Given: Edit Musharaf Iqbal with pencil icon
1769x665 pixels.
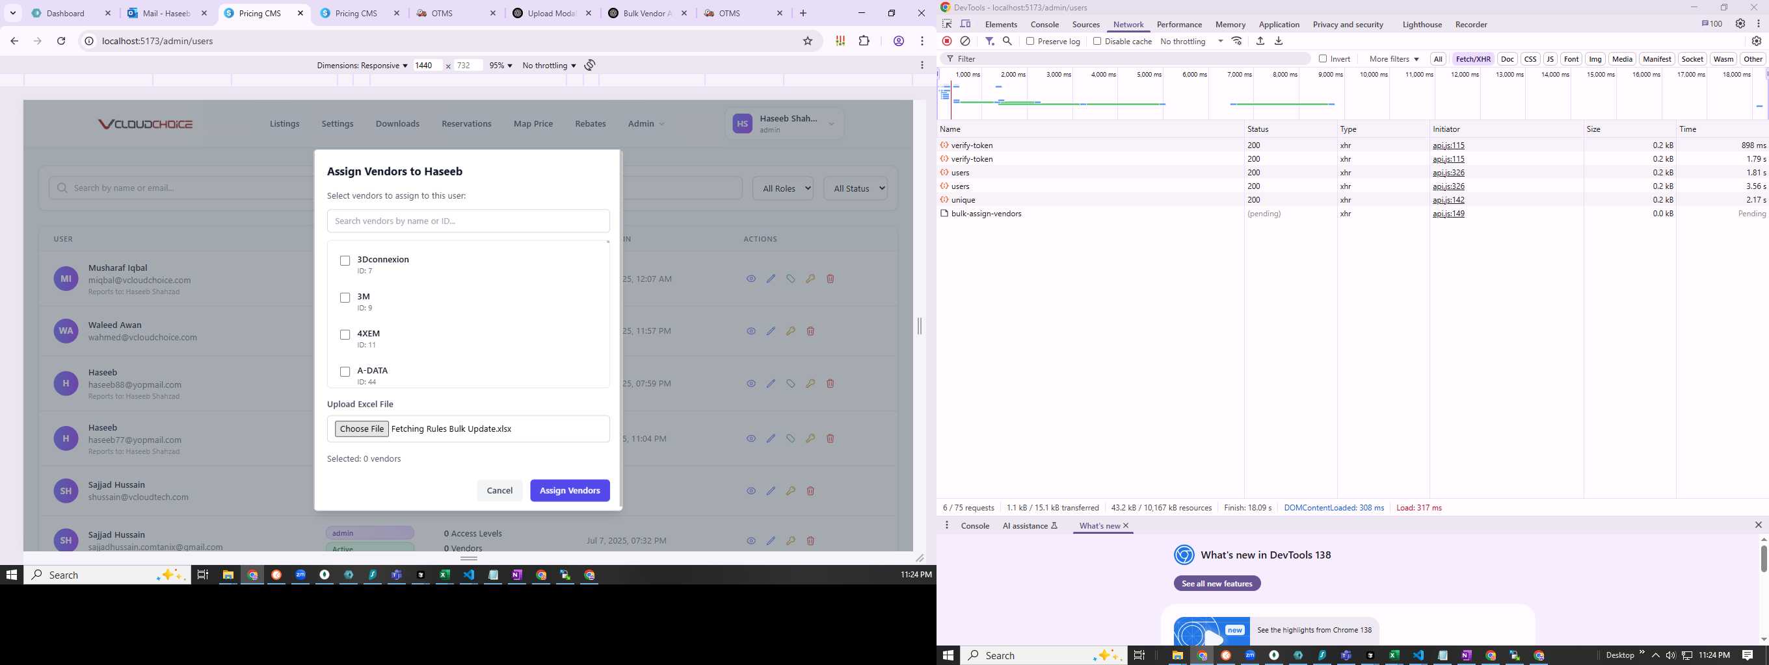Looking at the screenshot, I should pyautogui.click(x=771, y=279).
